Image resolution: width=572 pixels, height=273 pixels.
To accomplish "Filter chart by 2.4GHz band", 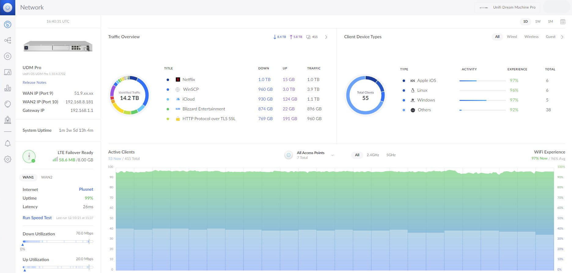I will pos(373,155).
